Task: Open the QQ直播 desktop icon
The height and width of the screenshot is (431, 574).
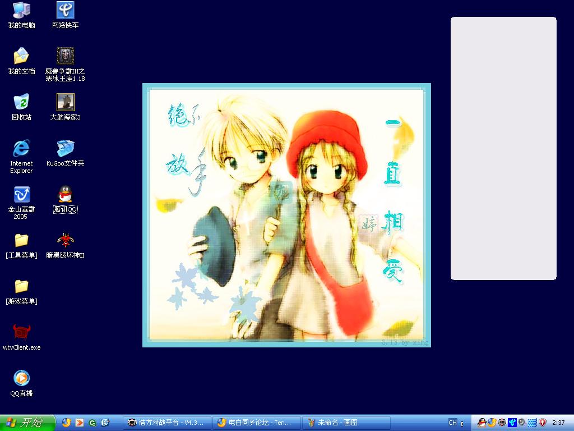Action: [x=21, y=378]
